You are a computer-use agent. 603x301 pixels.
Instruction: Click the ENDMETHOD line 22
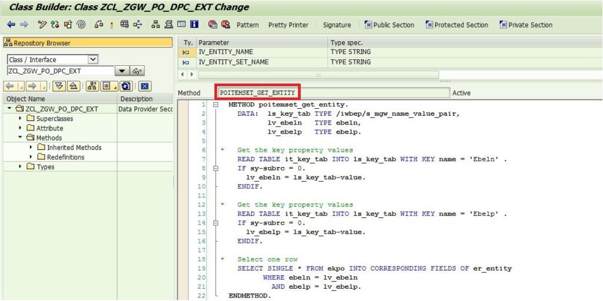(250, 296)
